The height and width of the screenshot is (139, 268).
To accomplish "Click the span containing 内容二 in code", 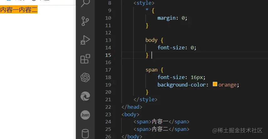I will pyautogui.click(x=161, y=129).
